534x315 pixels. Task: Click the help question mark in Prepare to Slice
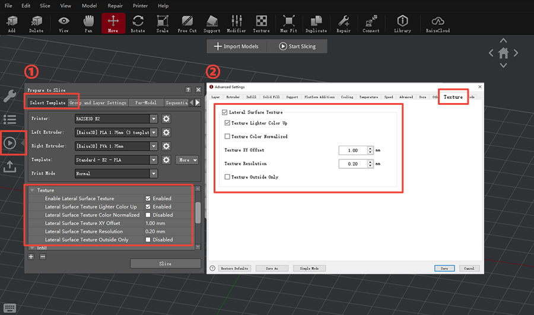tap(188, 90)
